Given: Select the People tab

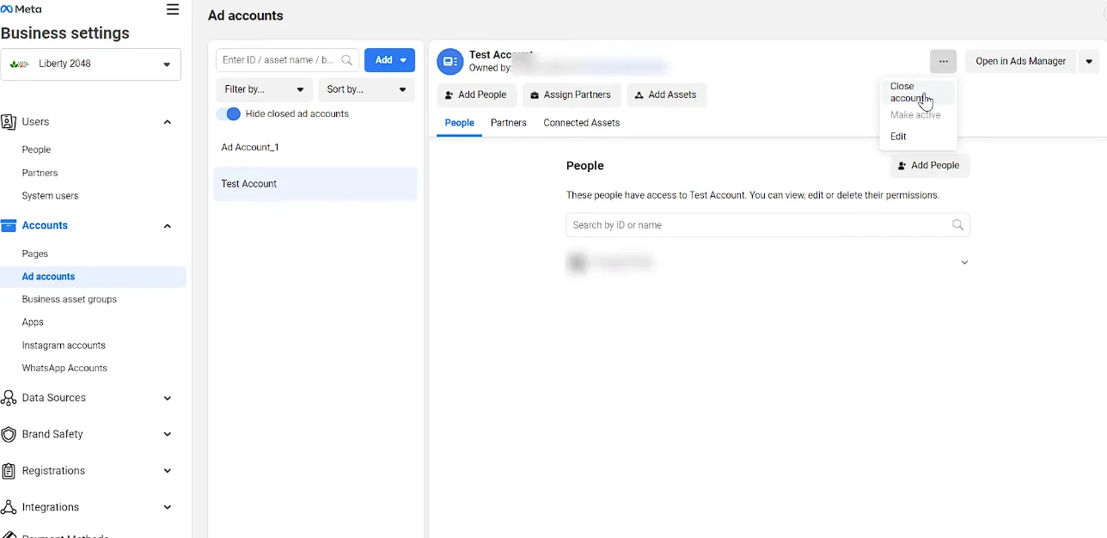Looking at the screenshot, I should [x=460, y=123].
